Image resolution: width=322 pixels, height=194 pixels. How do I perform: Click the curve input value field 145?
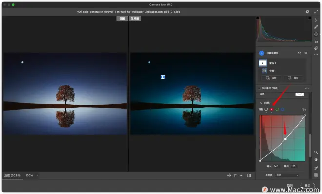click(x=276, y=166)
